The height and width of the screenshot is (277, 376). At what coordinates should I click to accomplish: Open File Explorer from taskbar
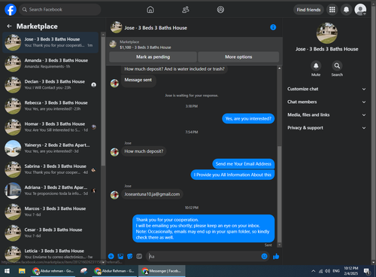pos(22,271)
